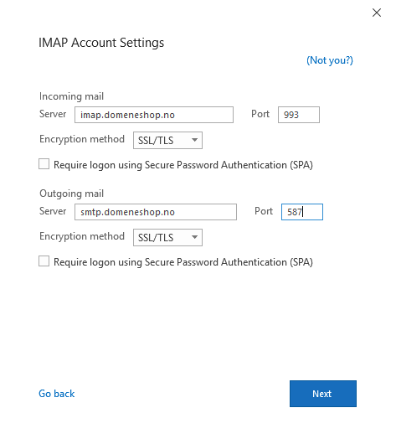This screenshot has width=396, height=444.
Task: Open outgoing mail encryption method dropdown
Action: [167, 237]
